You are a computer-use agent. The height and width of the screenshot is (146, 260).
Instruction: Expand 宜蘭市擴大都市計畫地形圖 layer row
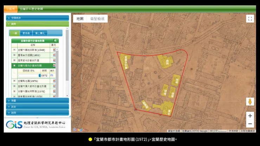14,86
